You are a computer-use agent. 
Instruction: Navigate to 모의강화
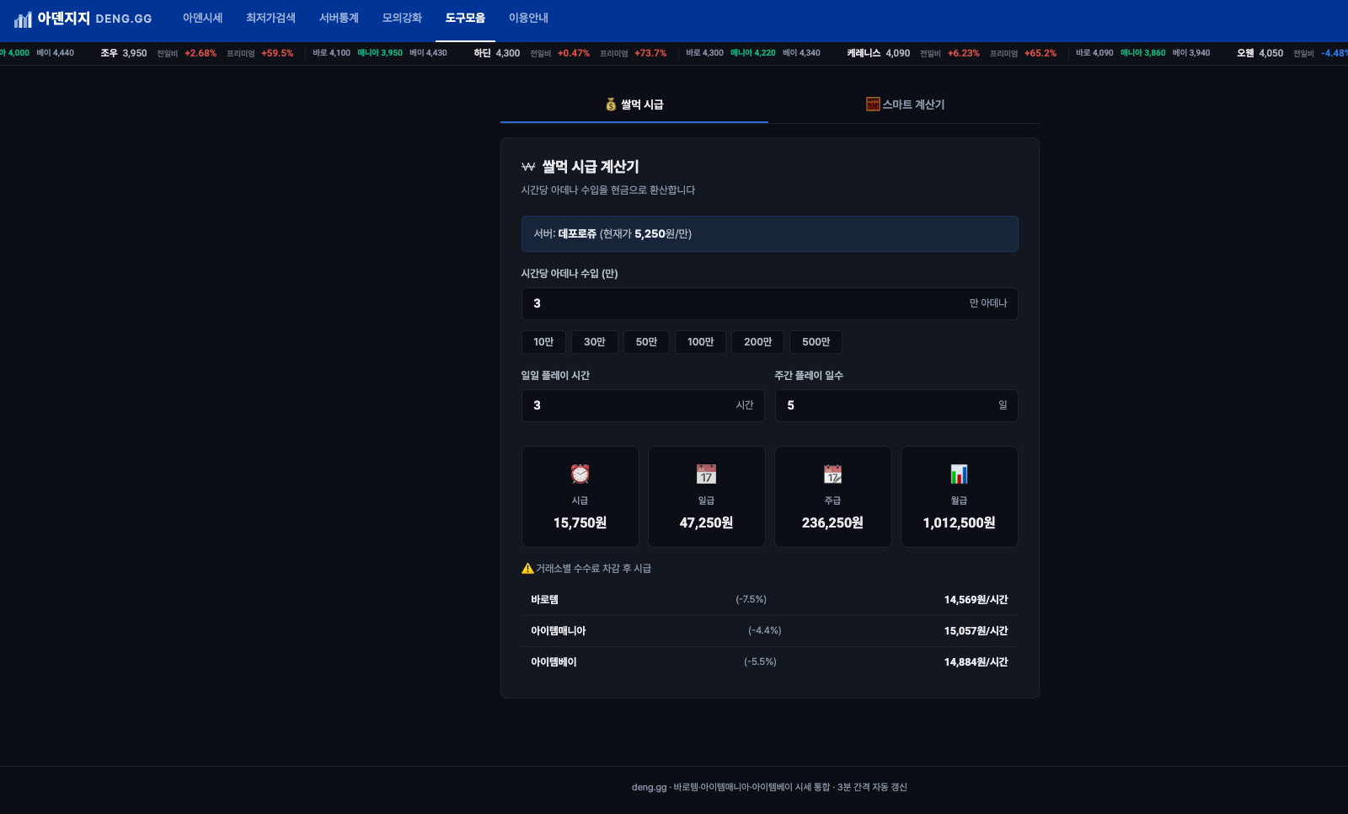point(402,18)
